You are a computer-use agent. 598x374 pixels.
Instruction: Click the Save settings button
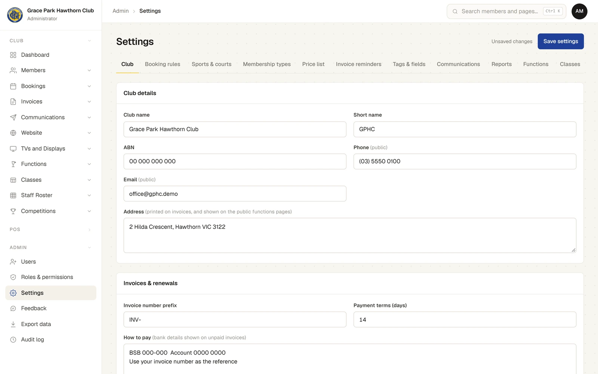click(561, 42)
